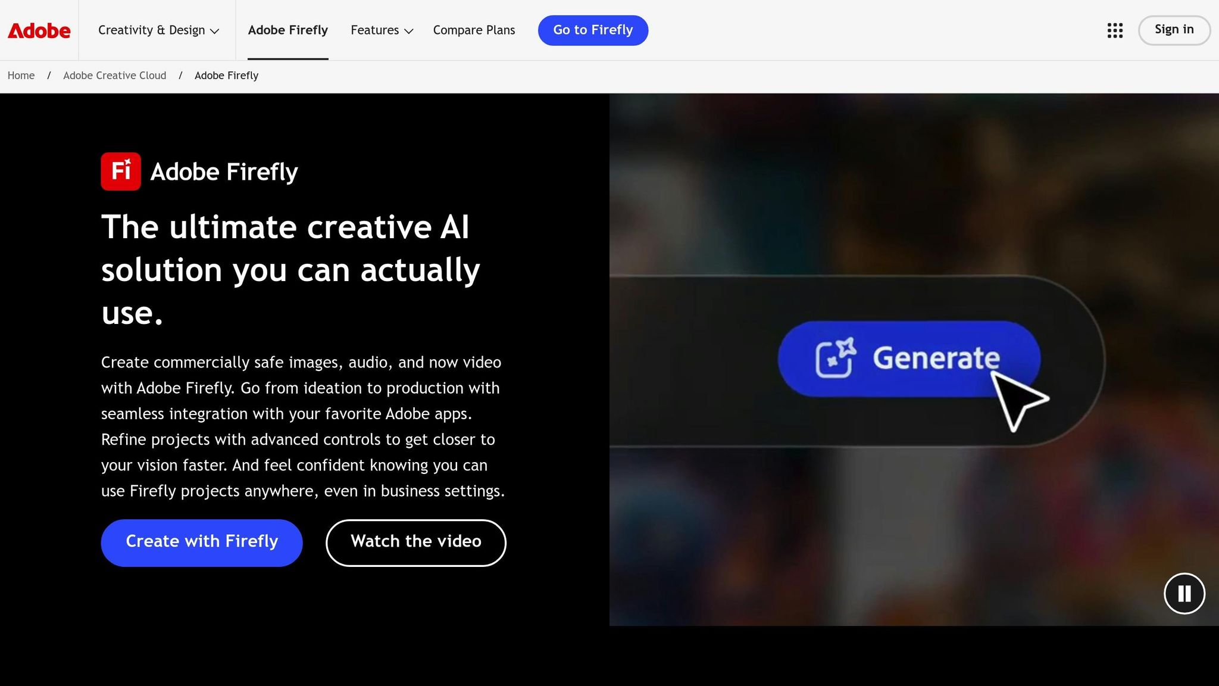Click the Go to Firefly button
The height and width of the screenshot is (686, 1219).
coord(593,30)
